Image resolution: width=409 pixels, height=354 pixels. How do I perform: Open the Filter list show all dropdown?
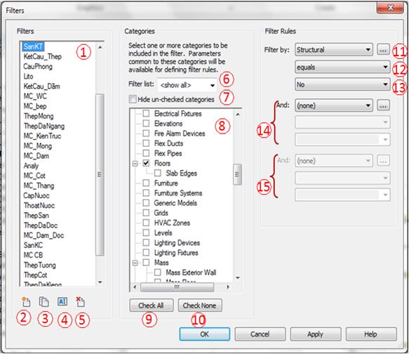pos(187,85)
